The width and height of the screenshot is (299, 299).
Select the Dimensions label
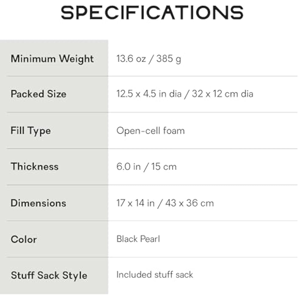[38, 203]
